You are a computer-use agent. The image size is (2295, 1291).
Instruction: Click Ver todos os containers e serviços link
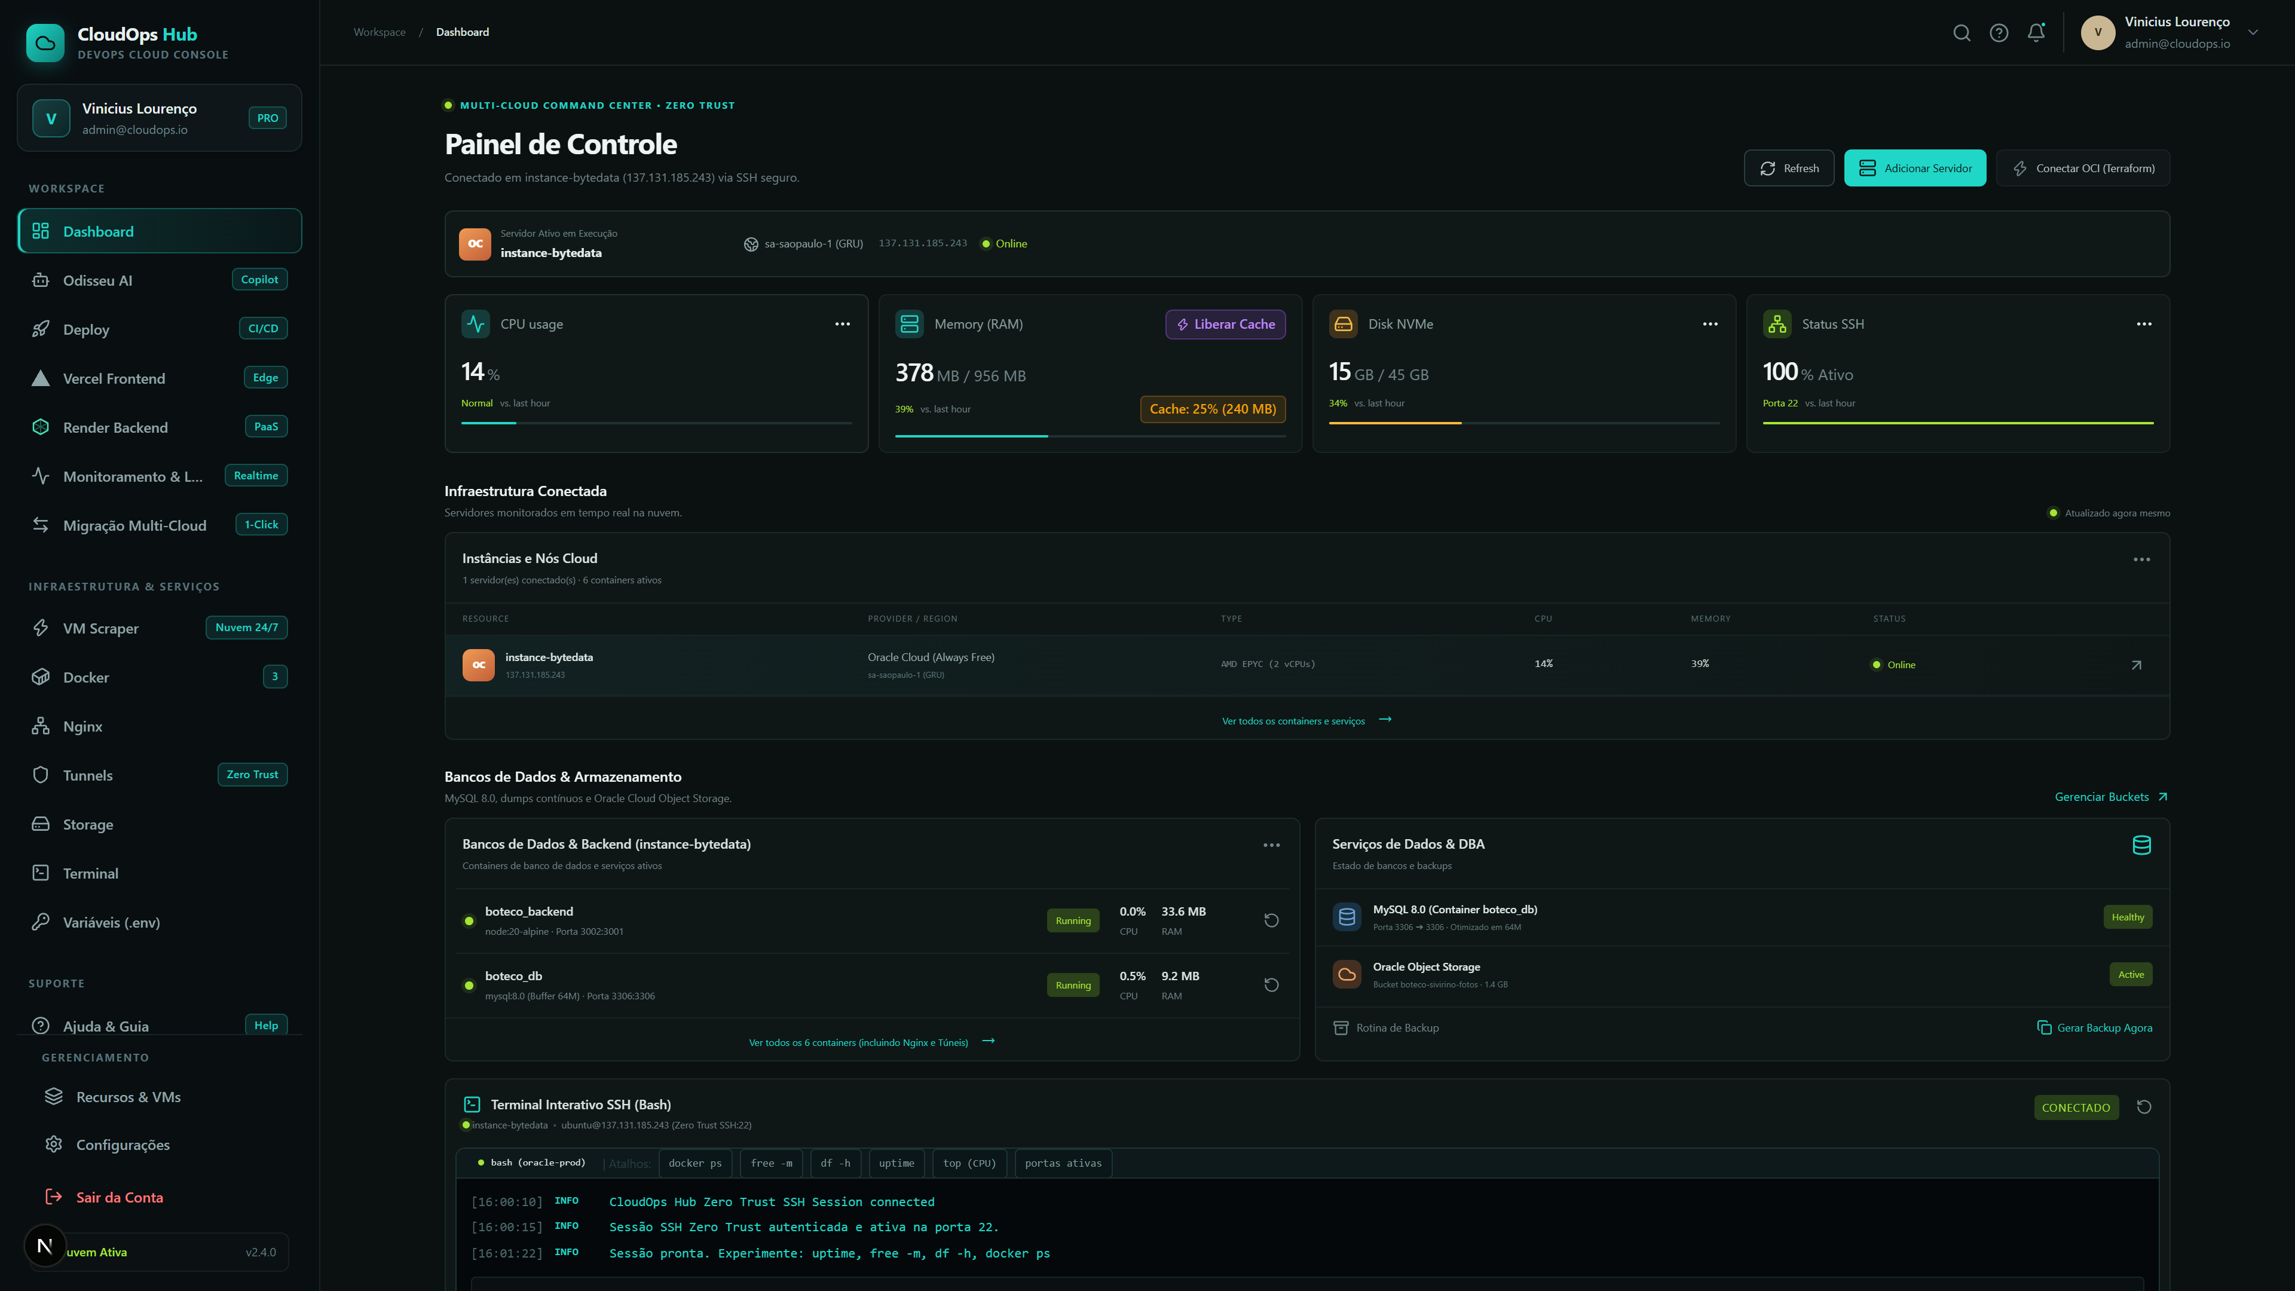coord(1306,721)
